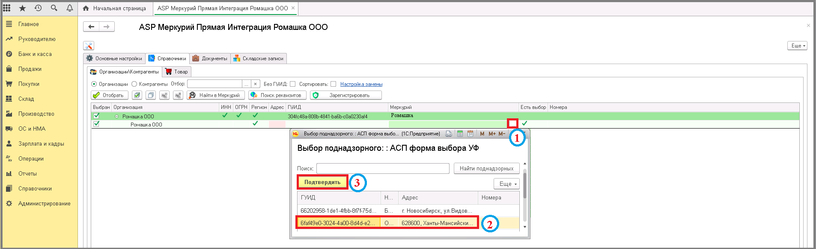Open the calendar icon in dialog title bar
This screenshot has width=816, height=249.
470,134
